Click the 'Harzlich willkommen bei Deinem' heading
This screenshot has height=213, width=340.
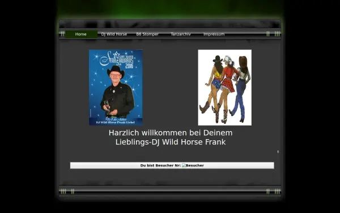tap(171, 133)
